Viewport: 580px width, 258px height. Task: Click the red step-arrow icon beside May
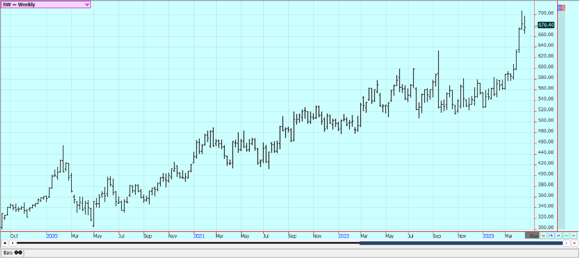tap(543, 236)
